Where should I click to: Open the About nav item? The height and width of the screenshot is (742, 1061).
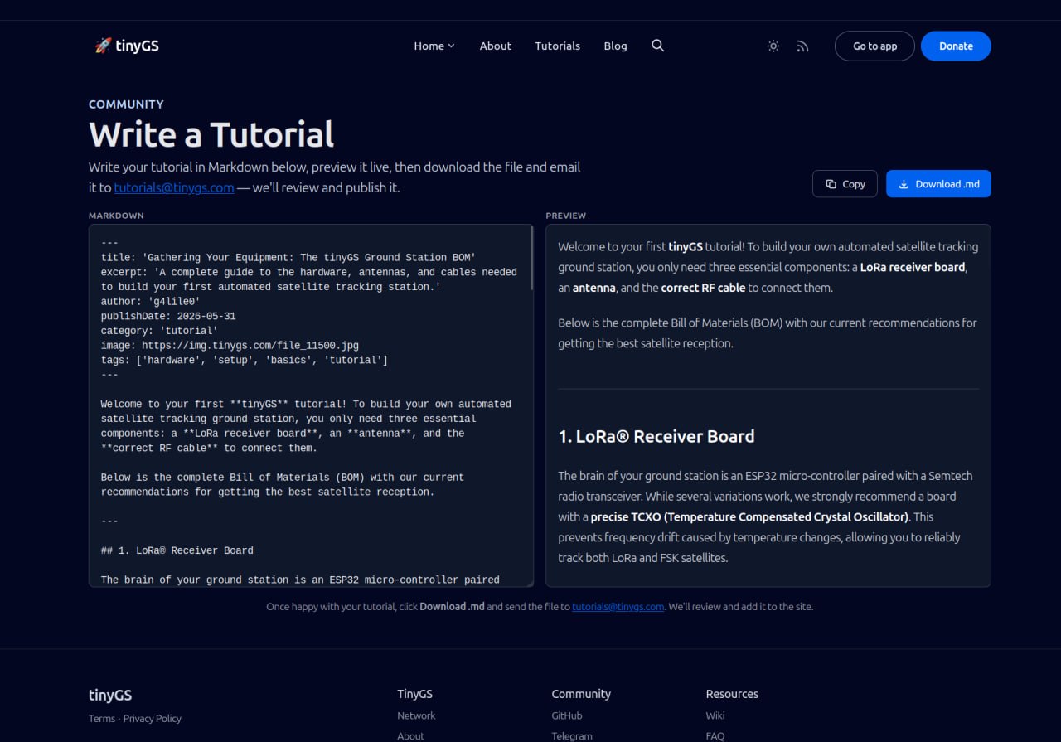pos(496,46)
